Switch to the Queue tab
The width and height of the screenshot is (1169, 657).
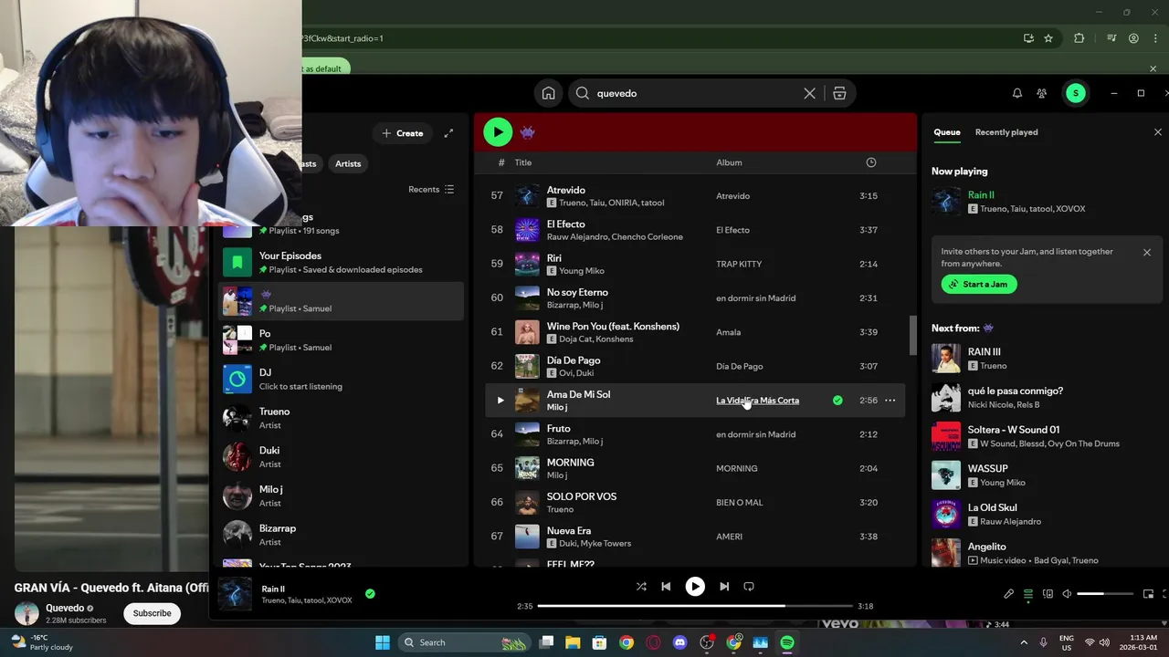click(x=947, y=132)
